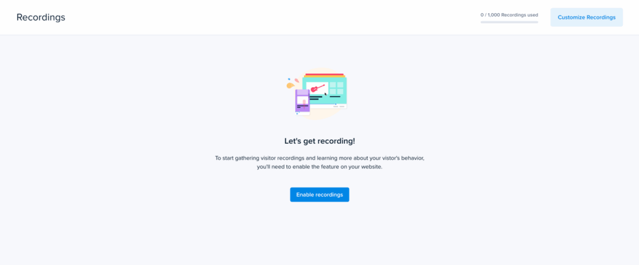
Task: Click the Recordings page title
Action: (41, 17)
